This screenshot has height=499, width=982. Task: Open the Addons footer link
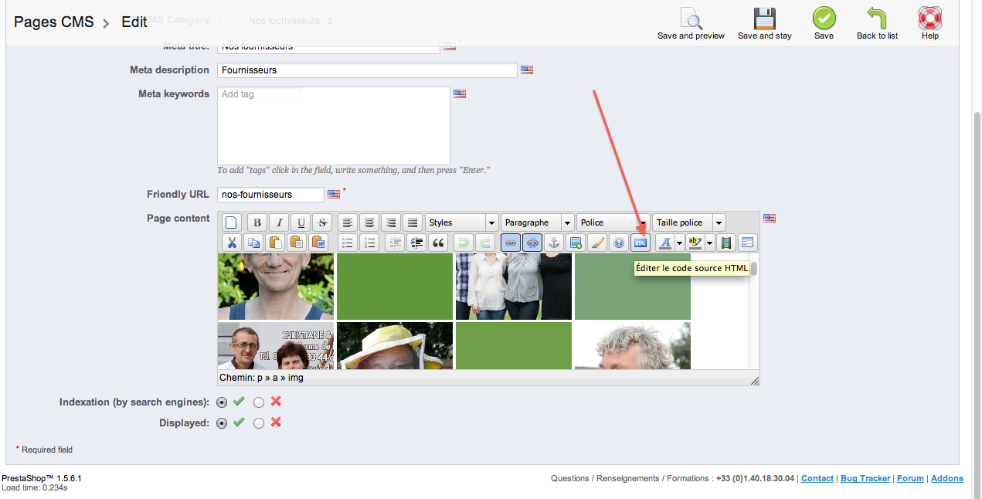(x=947, y=478)
